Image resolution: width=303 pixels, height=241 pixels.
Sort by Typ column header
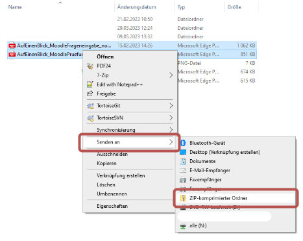tap(181, 7)
